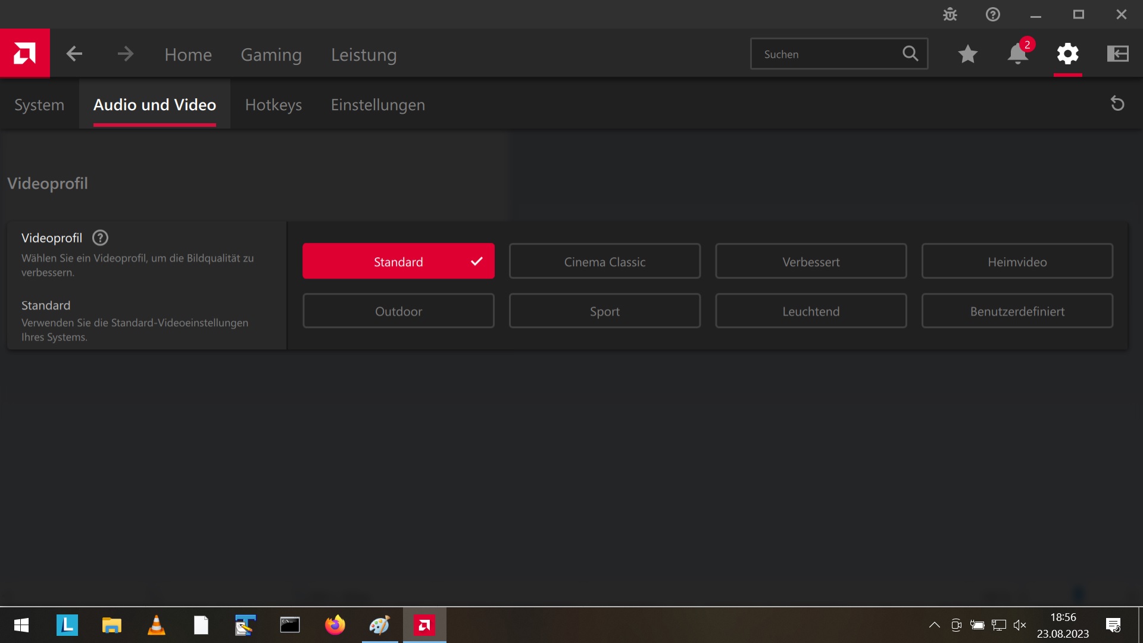
Task: Pick the Benutzerdefiniert video profile
Action: click(1017, 311)
